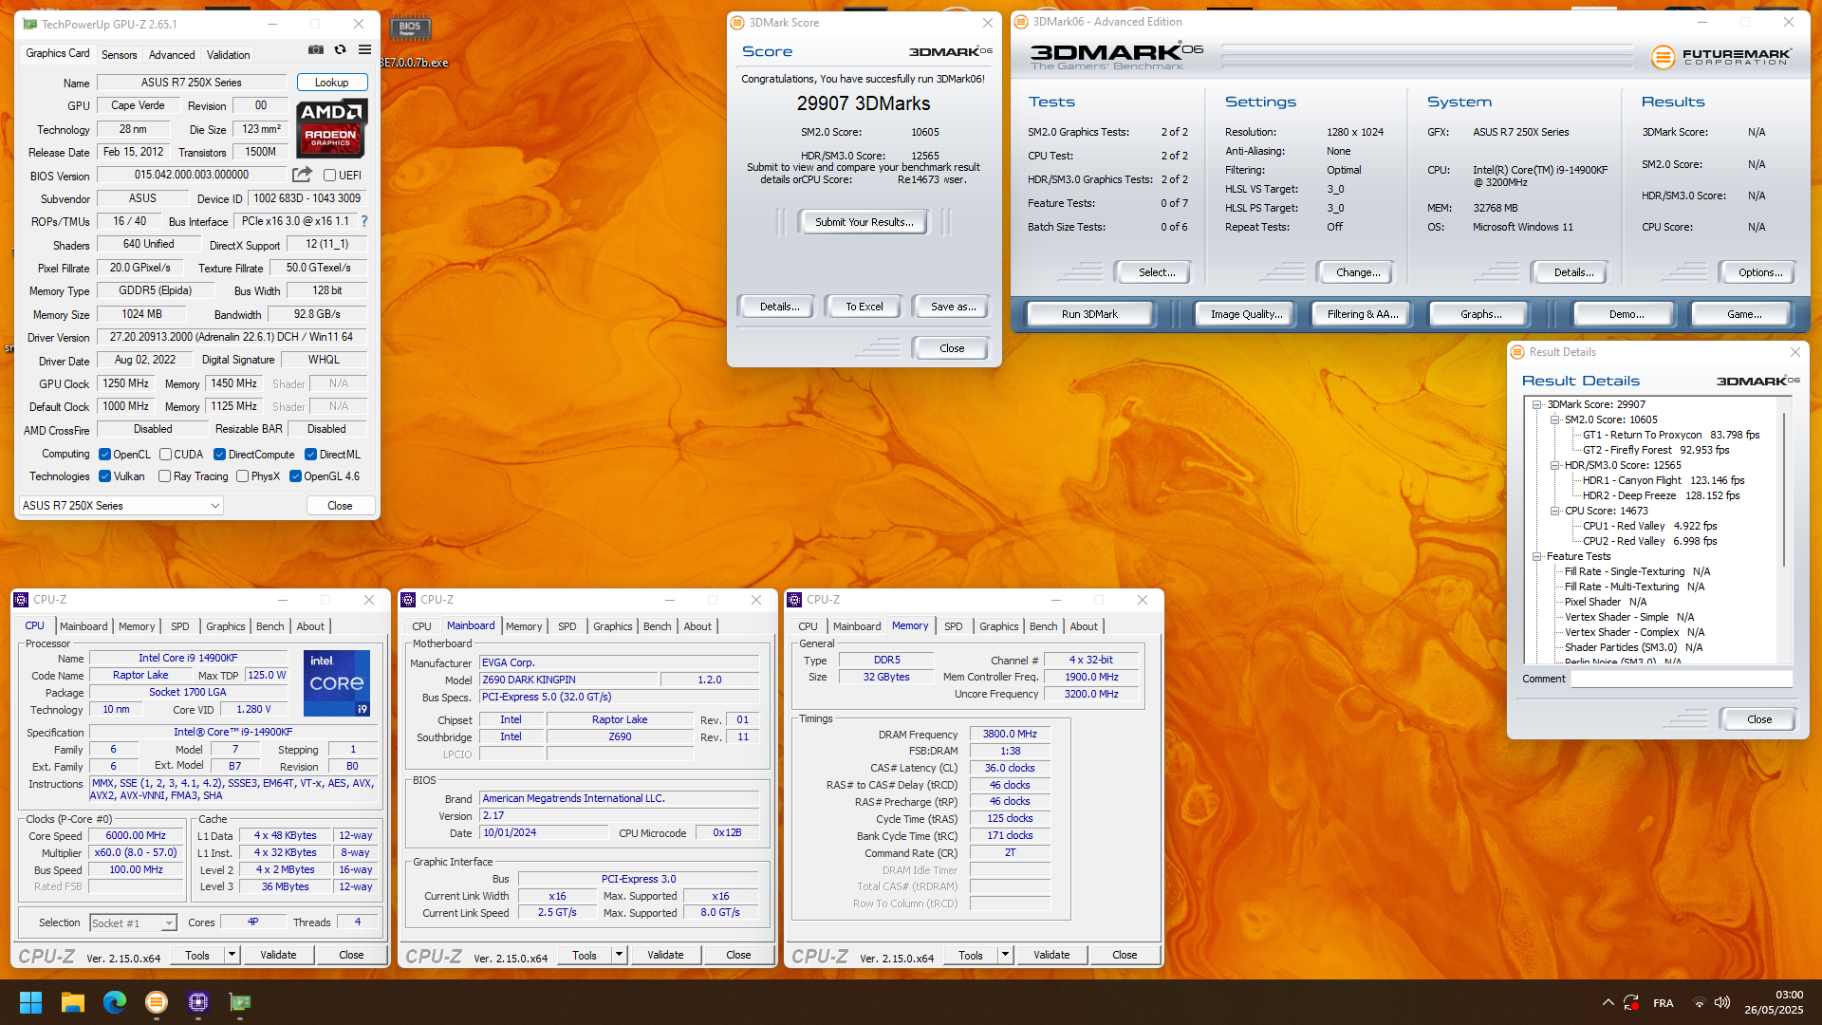Click the To Excel button
Viewport: 1822px width, 1025px height.
[x=864, y=307]
